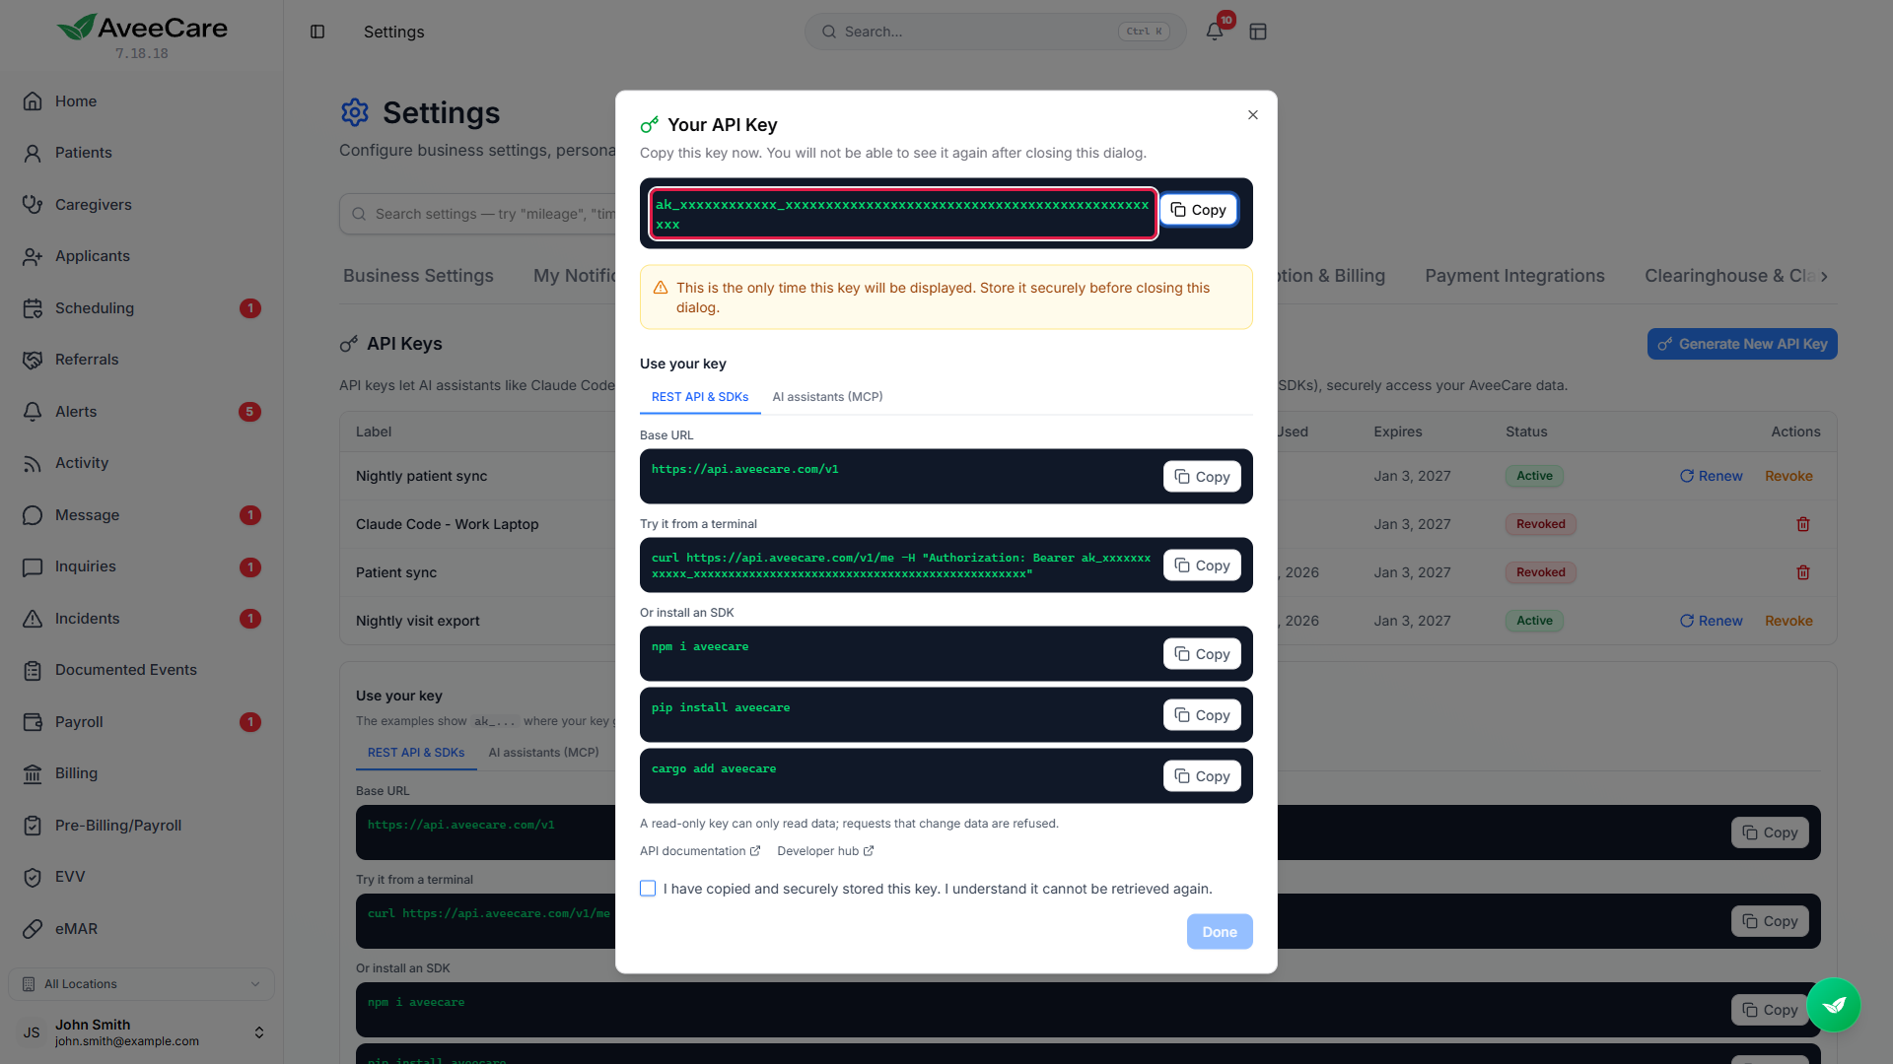Open the Business Settings tab
The image size is (1893, 1064).
[x=418, y=276]
